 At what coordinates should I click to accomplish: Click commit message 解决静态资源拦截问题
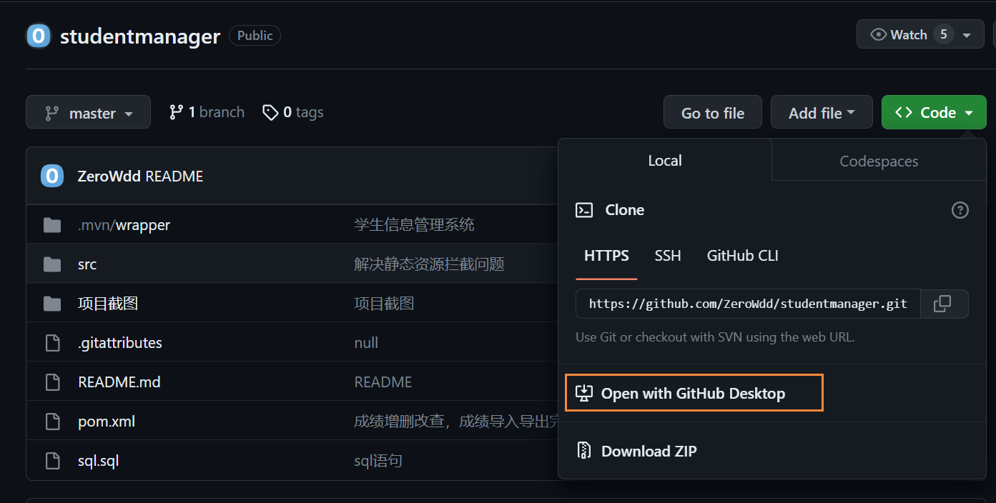pos(430,264)
